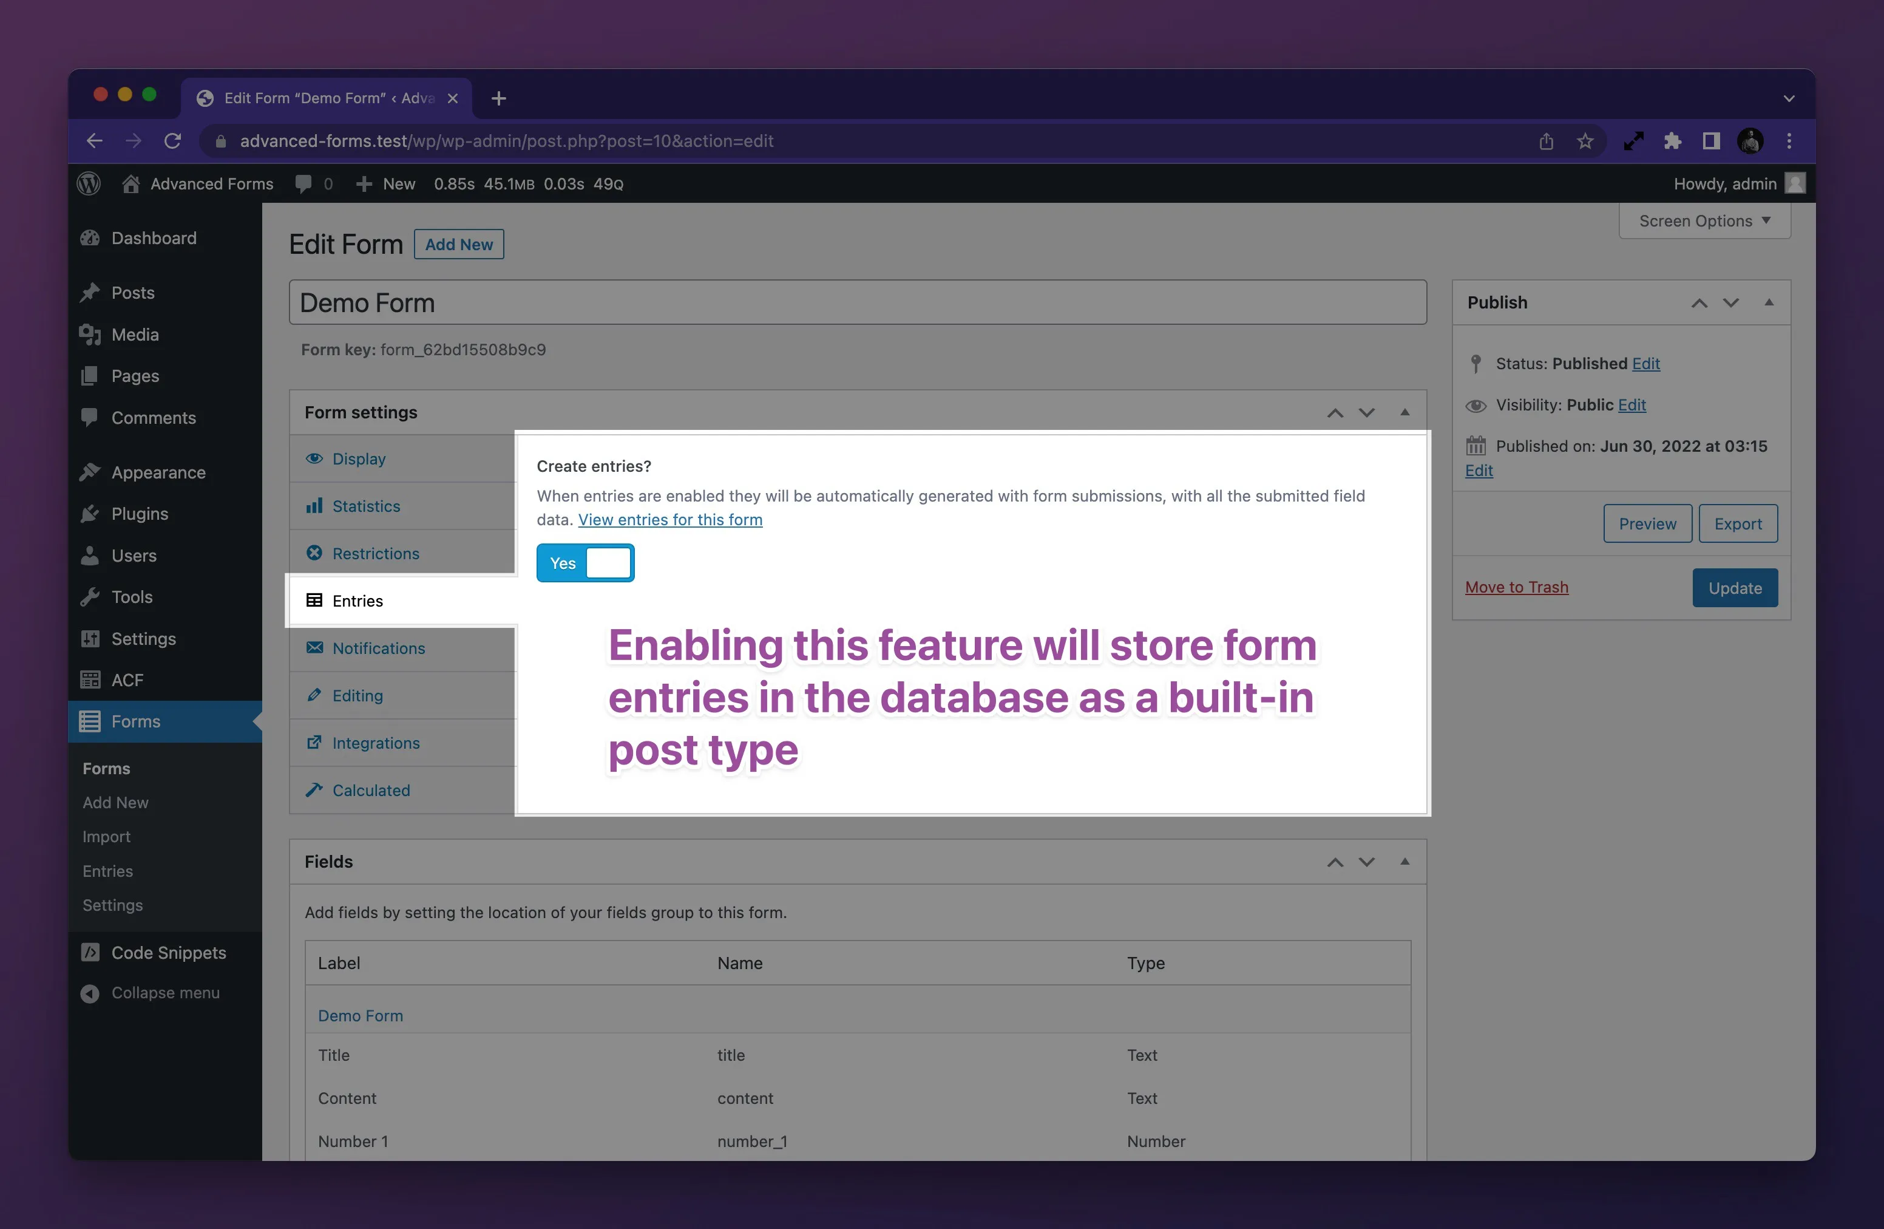The height and width of the screenshot is (1229, 1884).
Task: Open View entries for this form link
Action: [x=669, y=520]
